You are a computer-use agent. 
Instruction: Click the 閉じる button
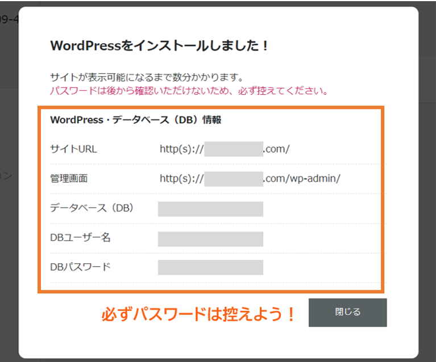pyautogui.click(x=347, y=312)
